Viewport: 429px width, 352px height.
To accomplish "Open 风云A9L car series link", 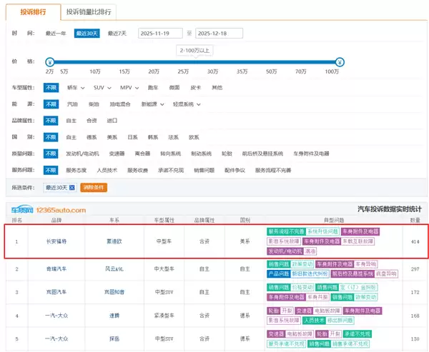I will [114, 269].
